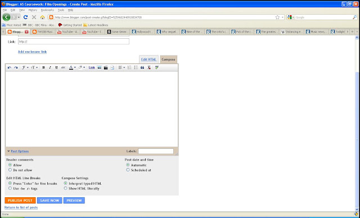Viewport: 360px width, 218px height.
Task: Click inside the Labels input field
Action: tap(156, 151)
